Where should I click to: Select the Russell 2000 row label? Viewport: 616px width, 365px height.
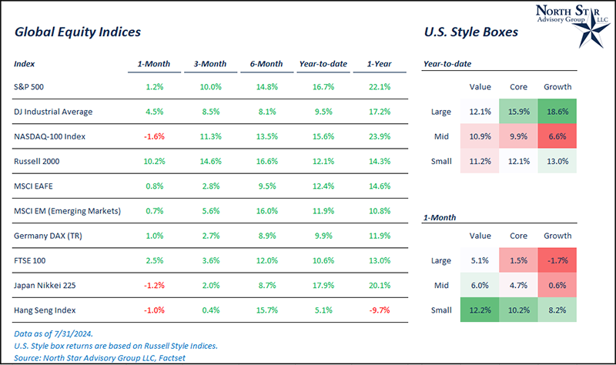[x=38, y=161]
